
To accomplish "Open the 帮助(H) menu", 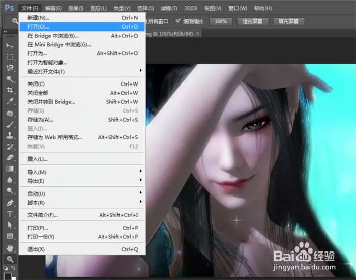I will [x=263, y=9].
